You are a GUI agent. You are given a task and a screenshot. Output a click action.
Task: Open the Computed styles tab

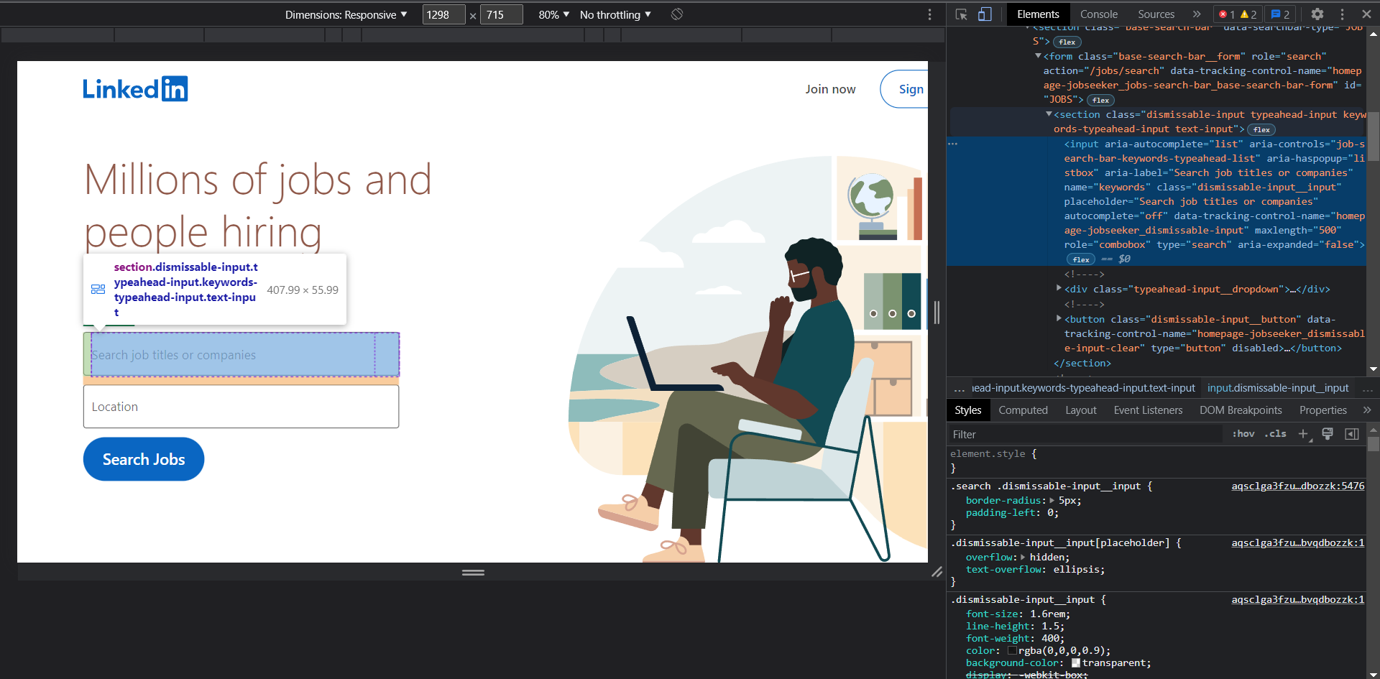point(1023,410)
